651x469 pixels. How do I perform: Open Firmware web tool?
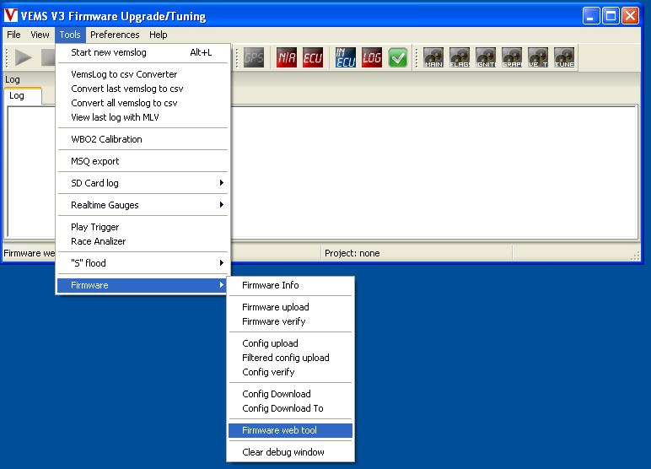coord(290,430)
